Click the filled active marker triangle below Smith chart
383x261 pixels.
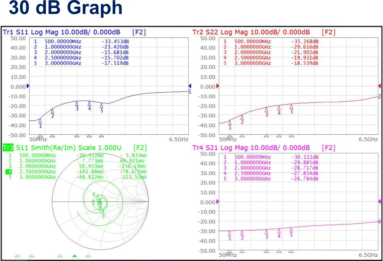click(75, 256)
